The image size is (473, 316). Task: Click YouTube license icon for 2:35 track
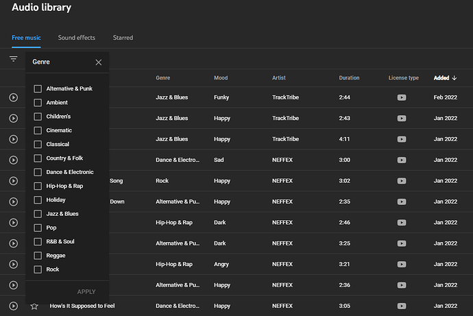(x=402, y=202)
